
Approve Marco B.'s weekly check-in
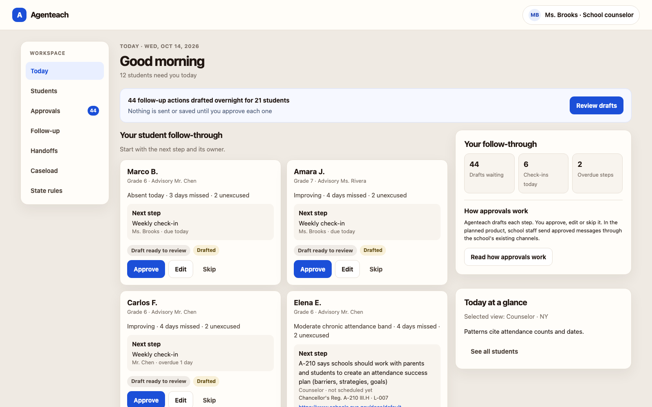[146, 269]
